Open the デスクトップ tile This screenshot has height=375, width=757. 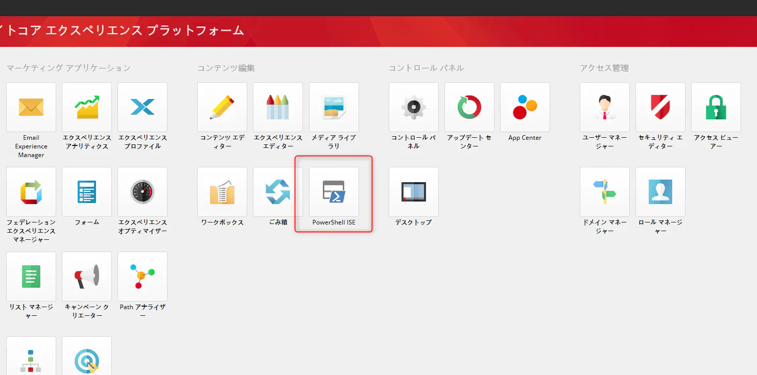coord(414,192)
